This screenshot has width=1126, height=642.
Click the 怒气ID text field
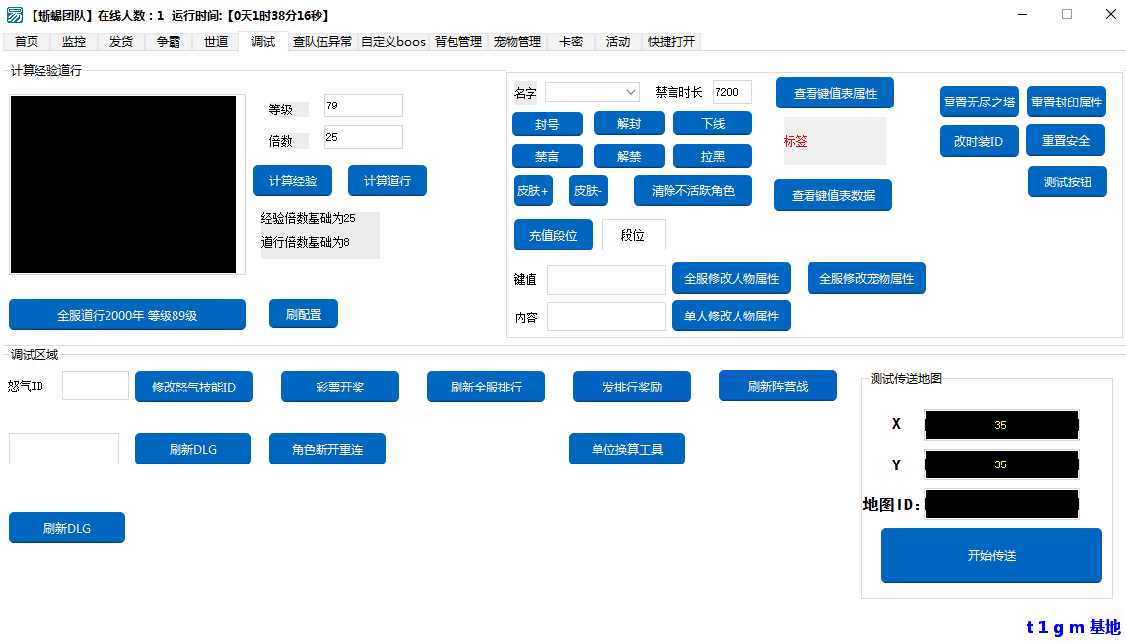95,386
